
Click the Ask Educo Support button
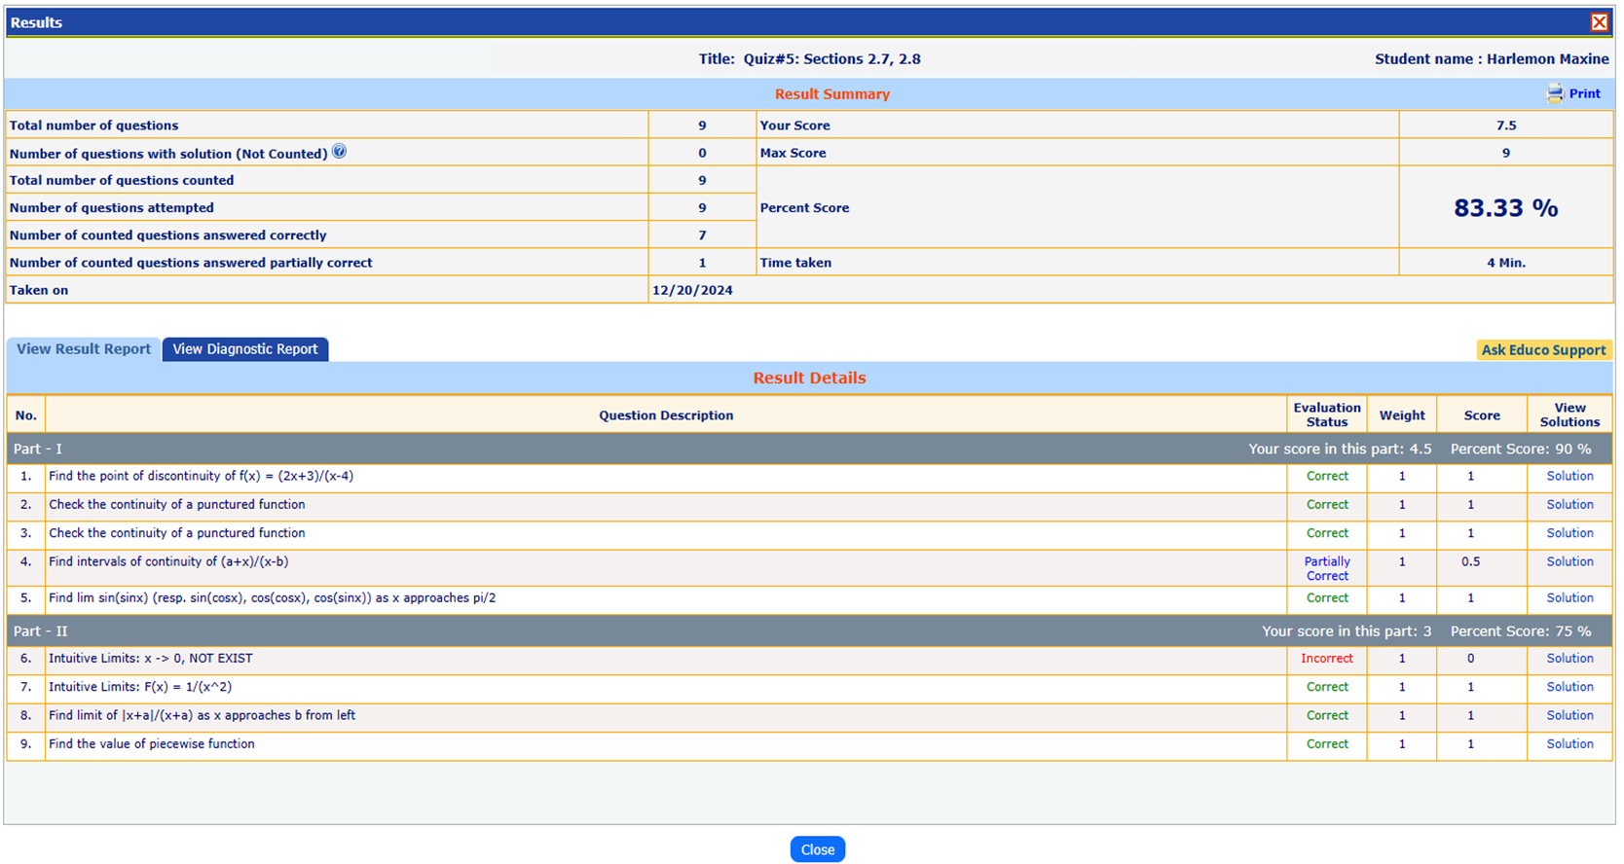click(1543, 350)
